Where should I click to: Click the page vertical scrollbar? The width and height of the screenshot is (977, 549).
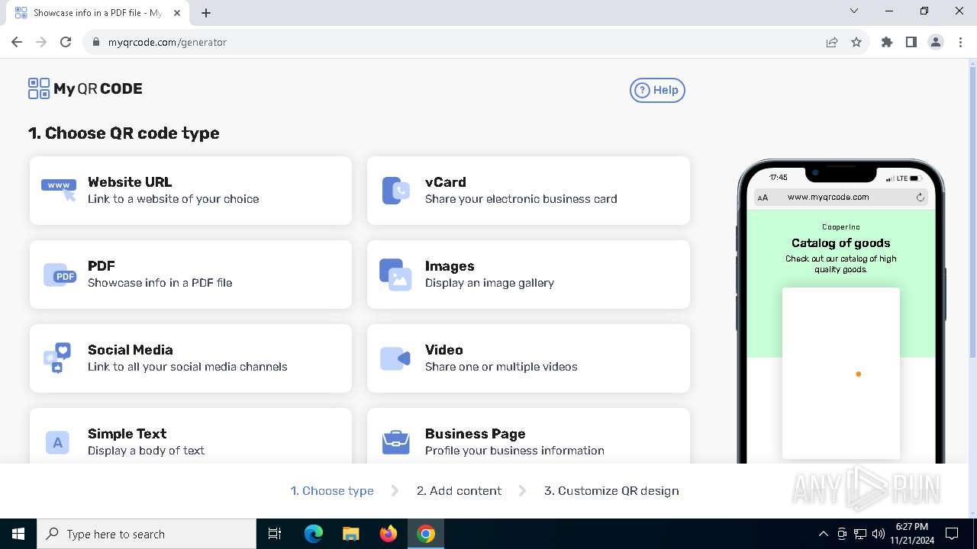coord(972,213)
